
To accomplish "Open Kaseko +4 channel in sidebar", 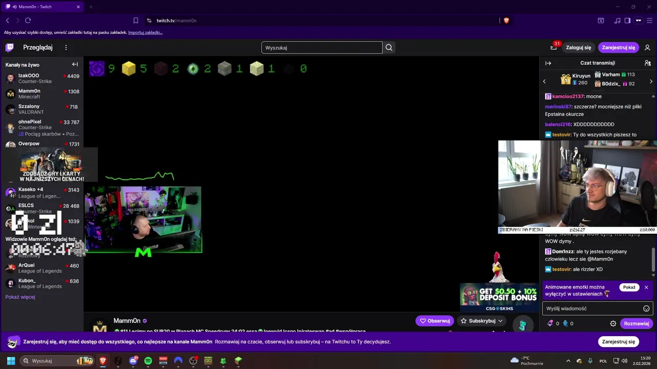I will (42, 193).
